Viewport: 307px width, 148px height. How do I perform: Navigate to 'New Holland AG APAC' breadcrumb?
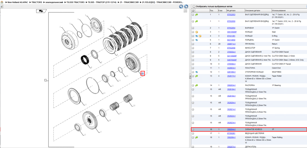[x=18, y=2]
